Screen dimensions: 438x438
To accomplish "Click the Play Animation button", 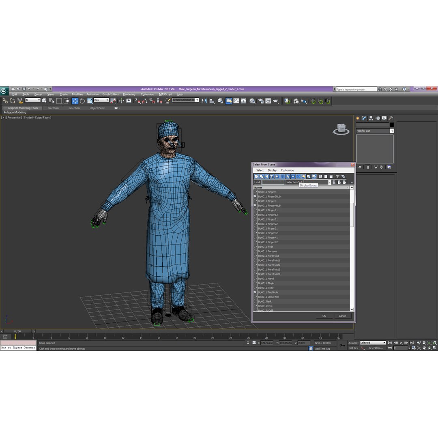I will click(401, 343).
